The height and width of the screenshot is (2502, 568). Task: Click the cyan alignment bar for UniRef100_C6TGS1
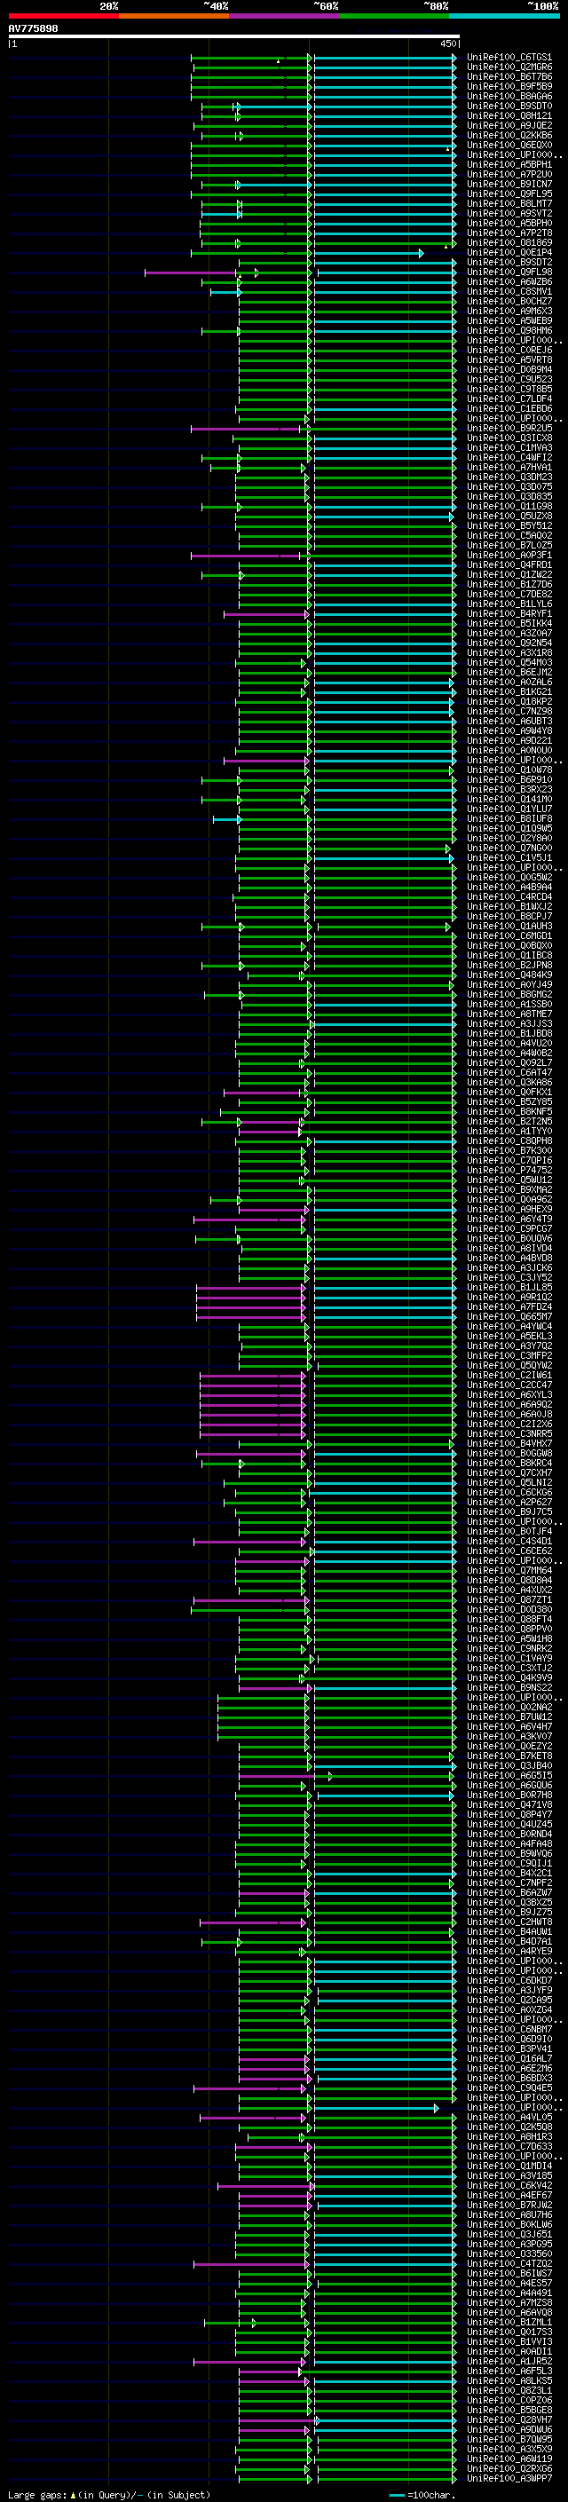point(384,58)
